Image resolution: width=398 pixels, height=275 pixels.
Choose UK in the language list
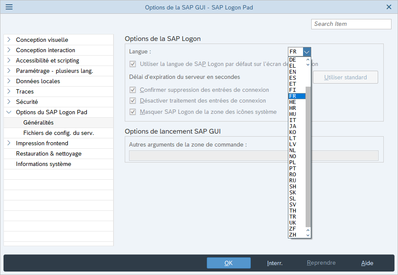point(297,223)
